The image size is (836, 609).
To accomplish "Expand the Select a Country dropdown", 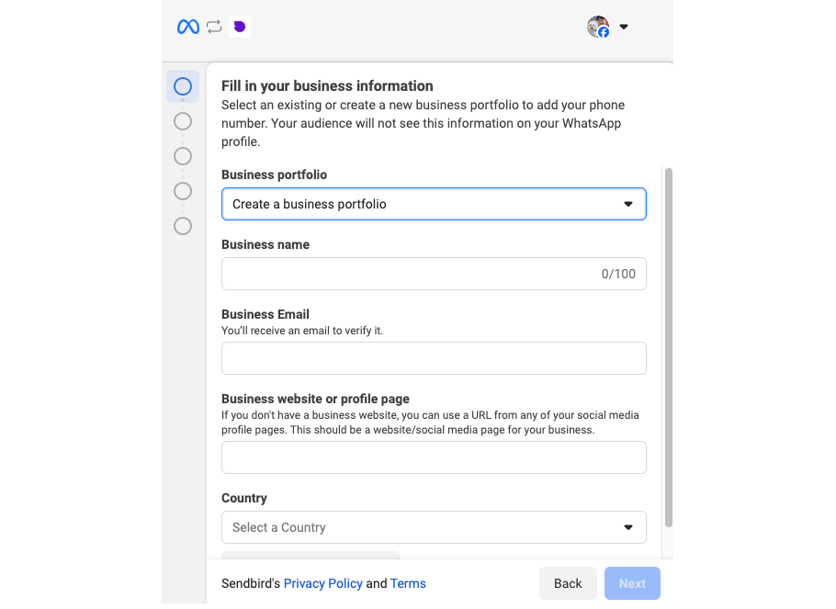I will pyautogui.click(x=434, y=527).
